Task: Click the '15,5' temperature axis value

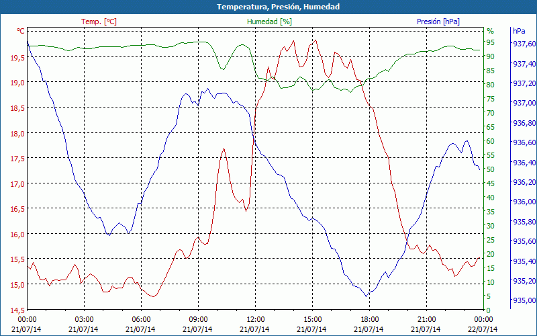Action: tap(17, 261)
